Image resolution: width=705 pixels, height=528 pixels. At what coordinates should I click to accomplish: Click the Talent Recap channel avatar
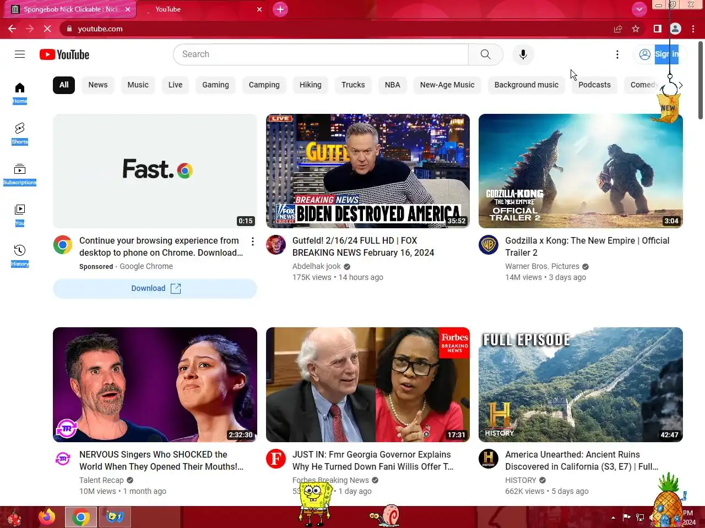(63, 459)
